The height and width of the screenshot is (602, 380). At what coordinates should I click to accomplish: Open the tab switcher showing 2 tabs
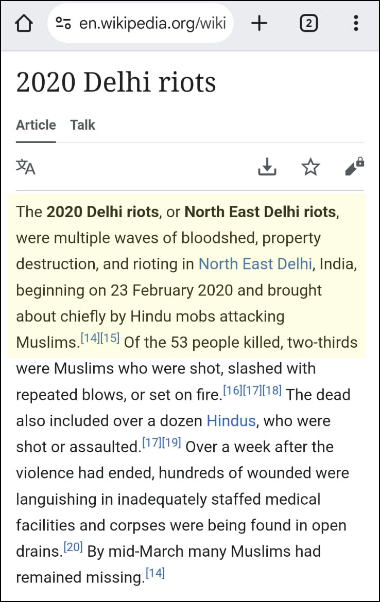[308, 23]
